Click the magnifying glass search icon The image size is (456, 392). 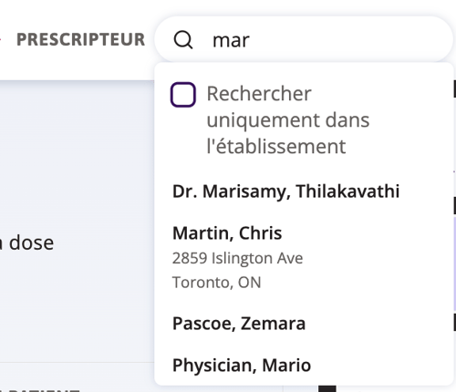[x=183, y=40]
